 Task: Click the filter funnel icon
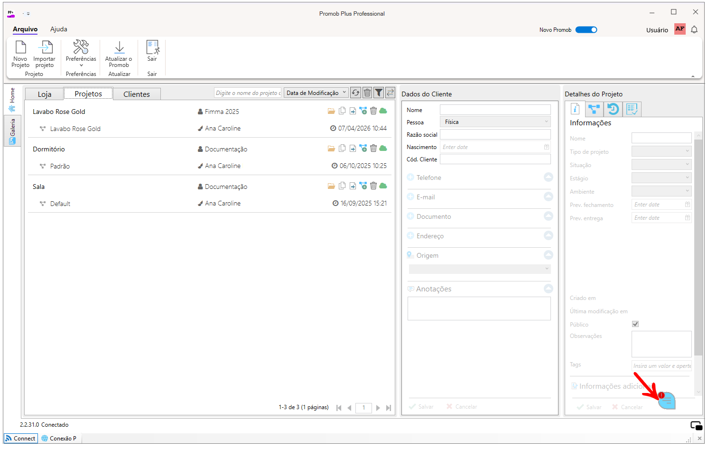click(x=379, y=93)
